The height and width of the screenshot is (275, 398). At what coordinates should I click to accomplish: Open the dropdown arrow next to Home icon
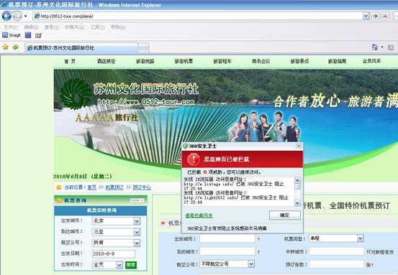coord(382,47)
